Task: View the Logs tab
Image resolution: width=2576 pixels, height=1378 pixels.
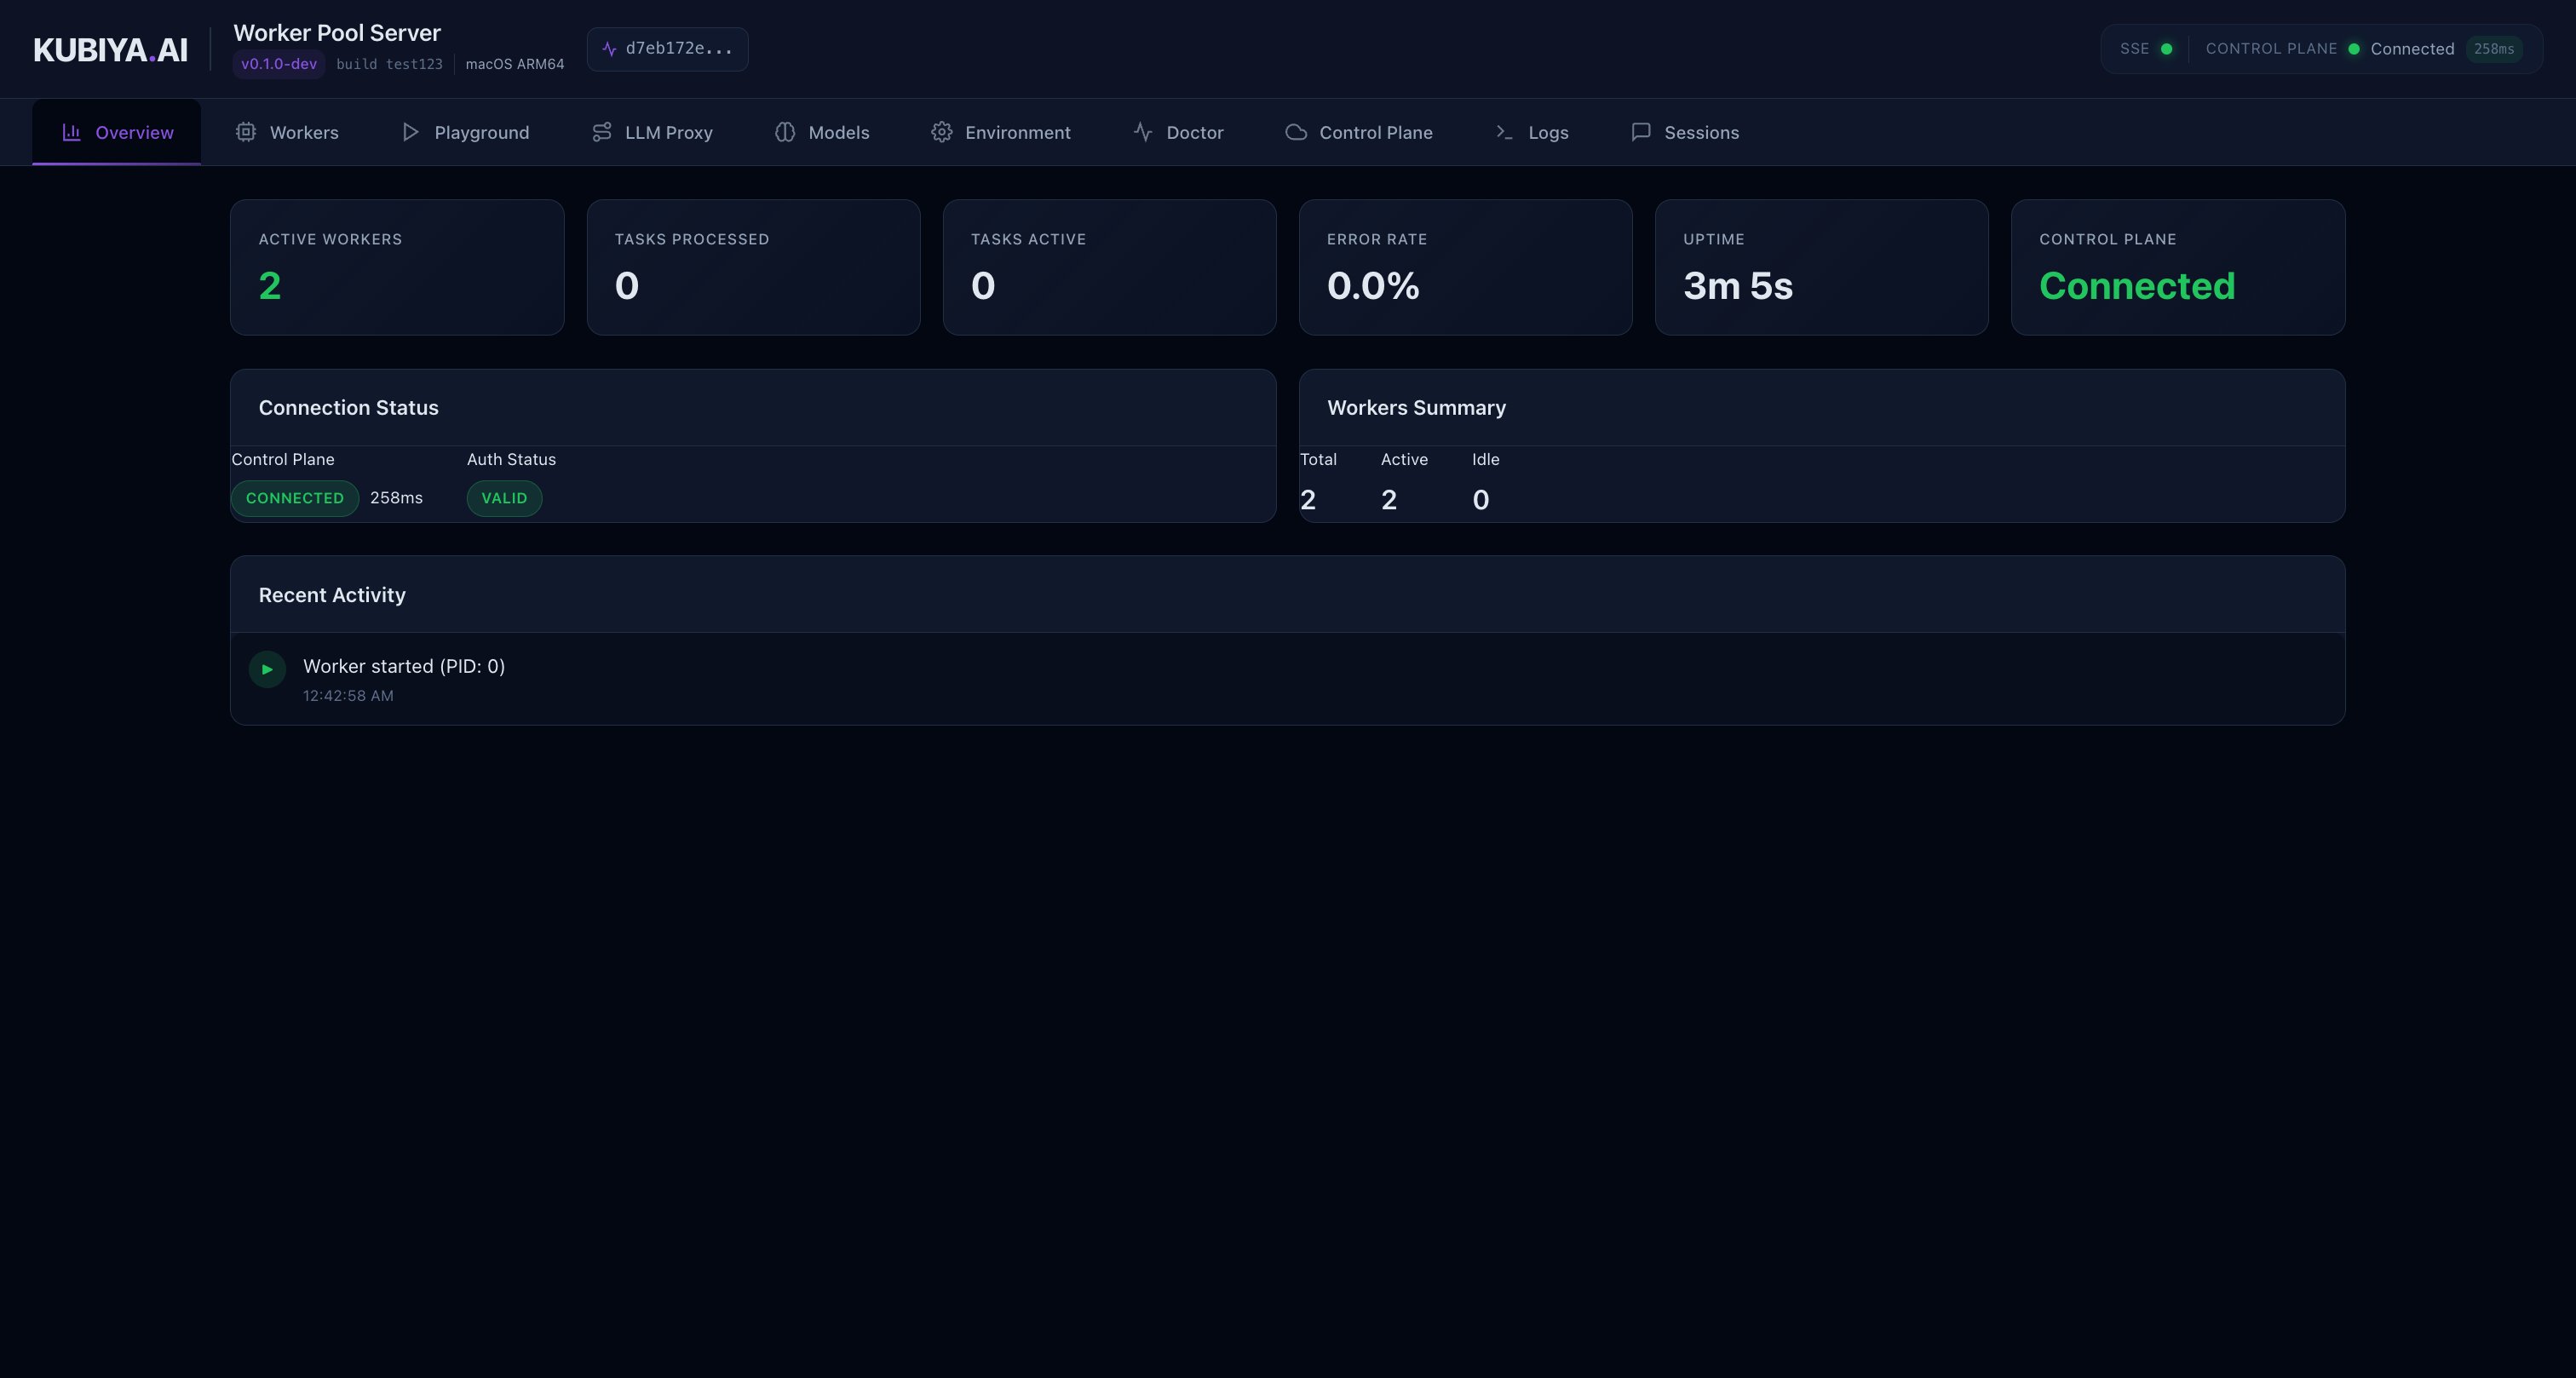Action: (1532, 132)
